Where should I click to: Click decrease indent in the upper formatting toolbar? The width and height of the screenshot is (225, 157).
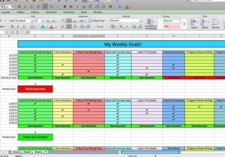(97, 7)
